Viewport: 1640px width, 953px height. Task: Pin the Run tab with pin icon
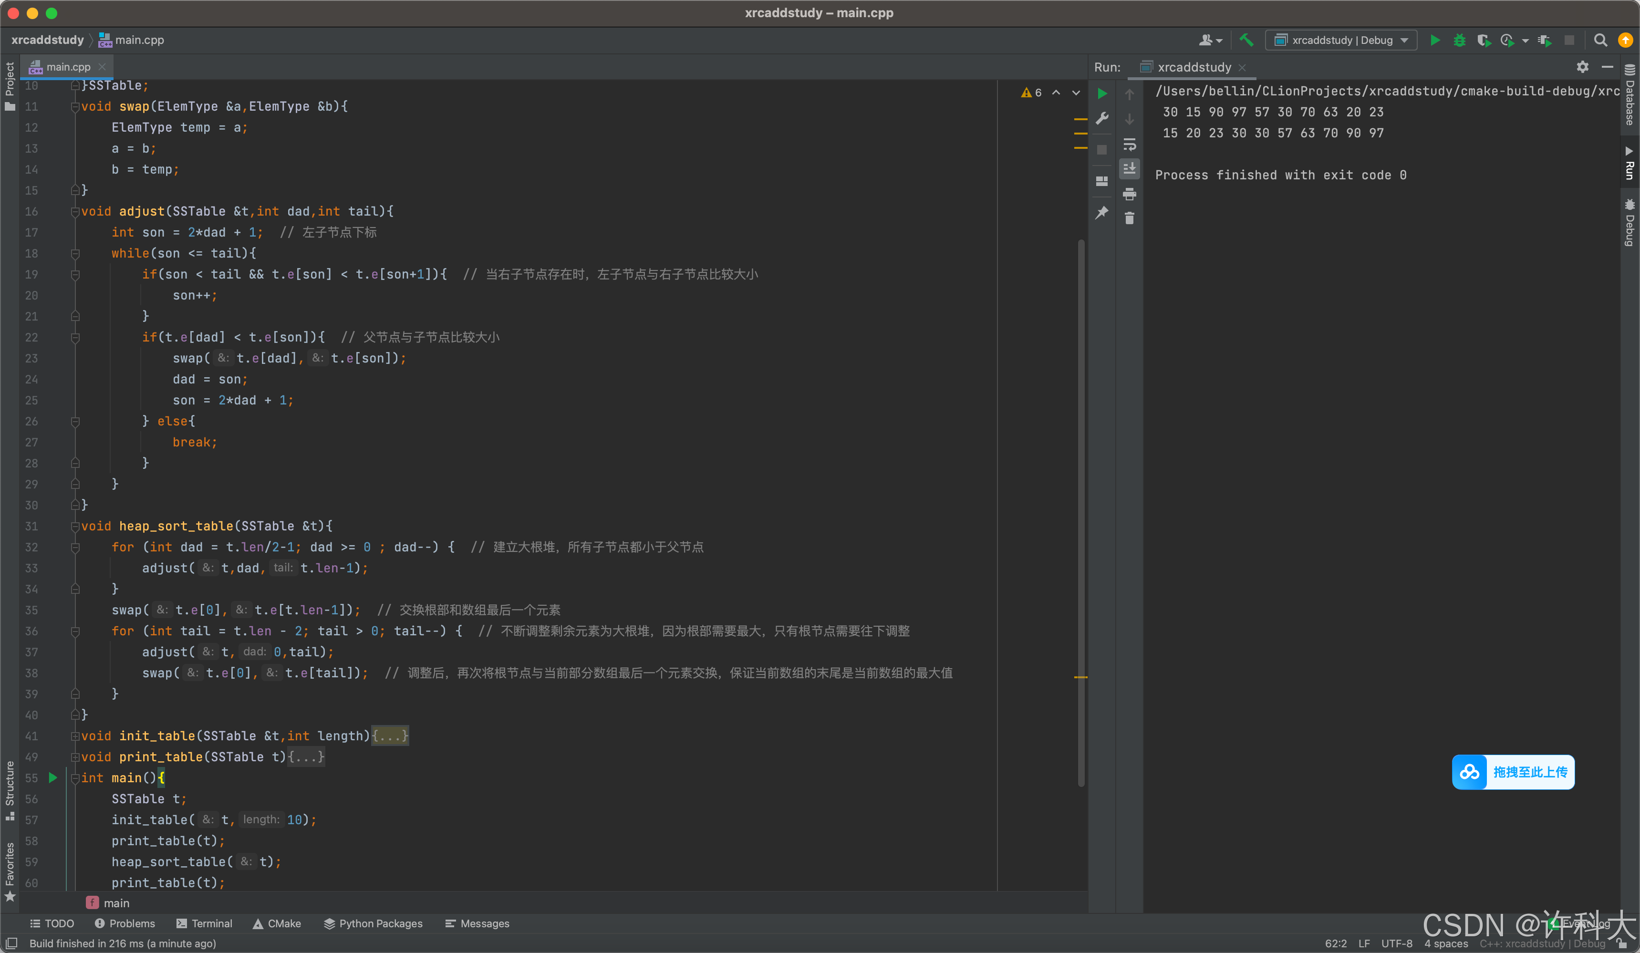1102,213
